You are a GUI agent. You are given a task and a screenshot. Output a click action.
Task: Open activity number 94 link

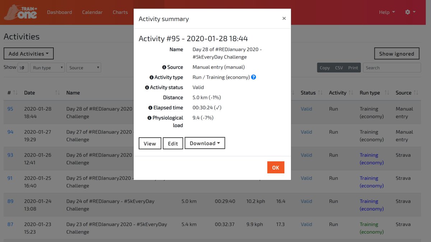click(x=10, y=132)
